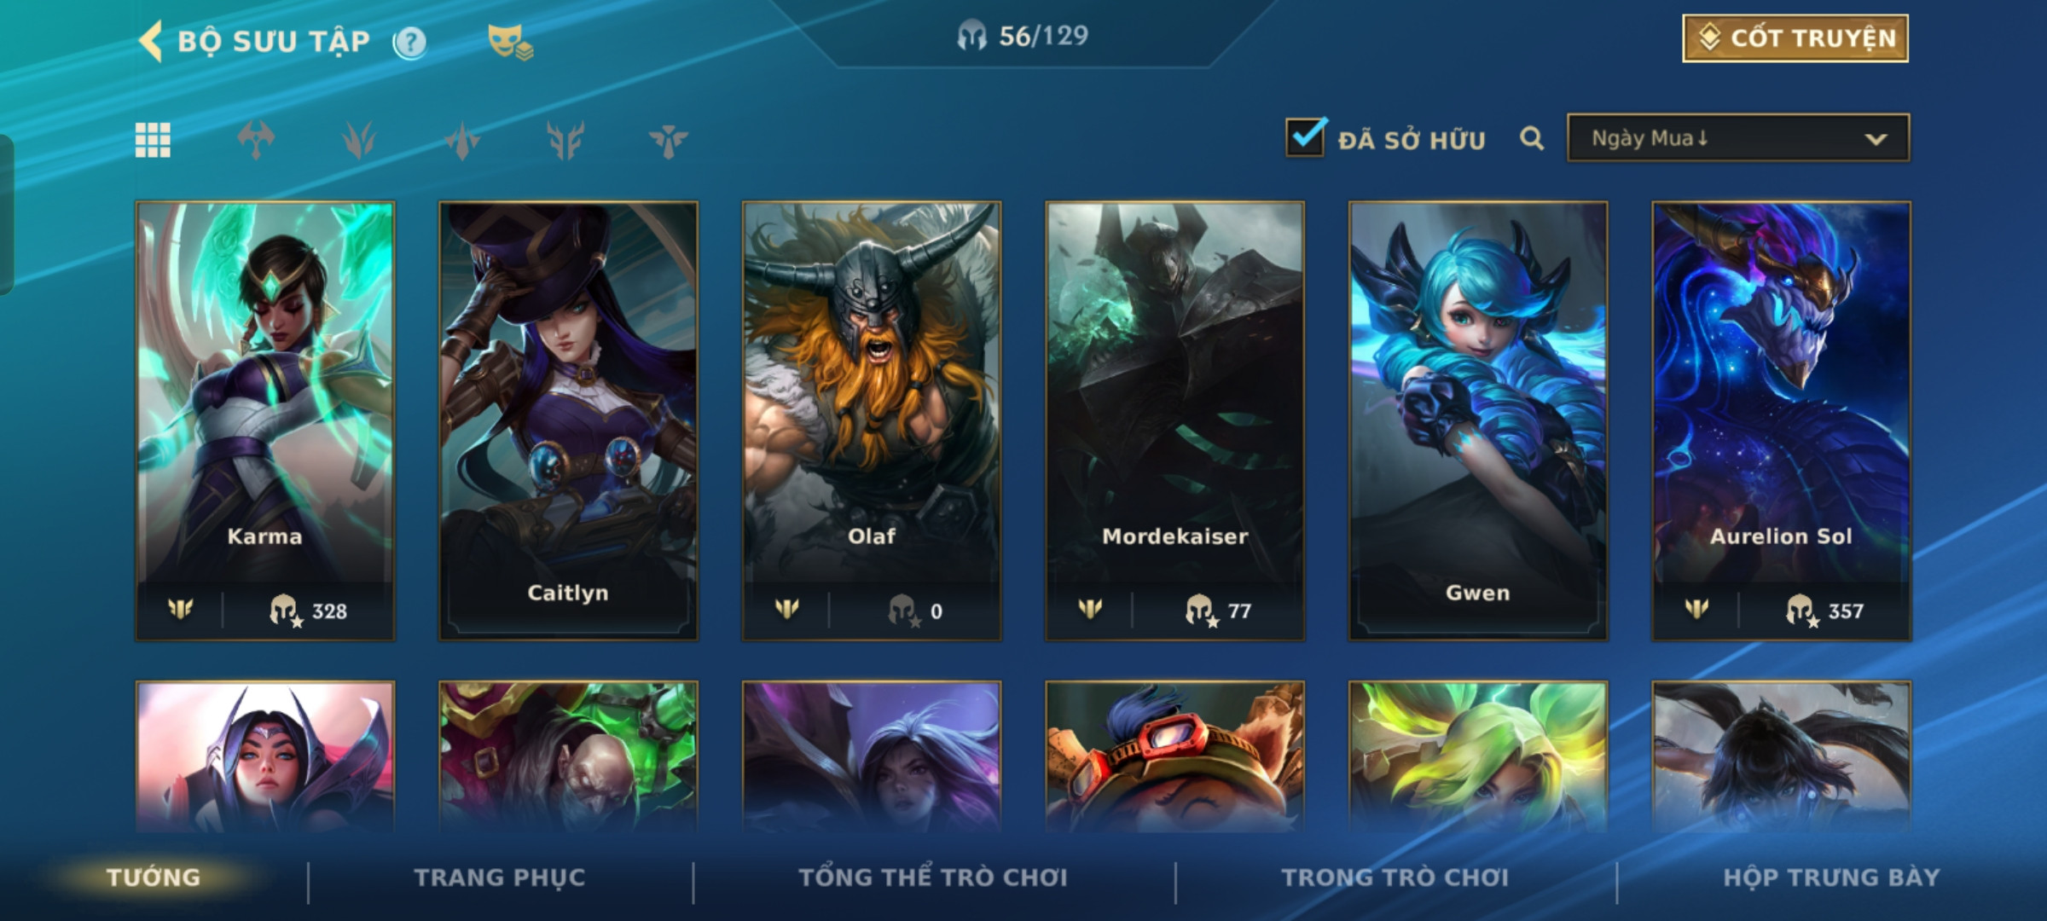2047x921 pixels.
Task: Click the Cốt Truyện button
Action: pos(1795,38)
